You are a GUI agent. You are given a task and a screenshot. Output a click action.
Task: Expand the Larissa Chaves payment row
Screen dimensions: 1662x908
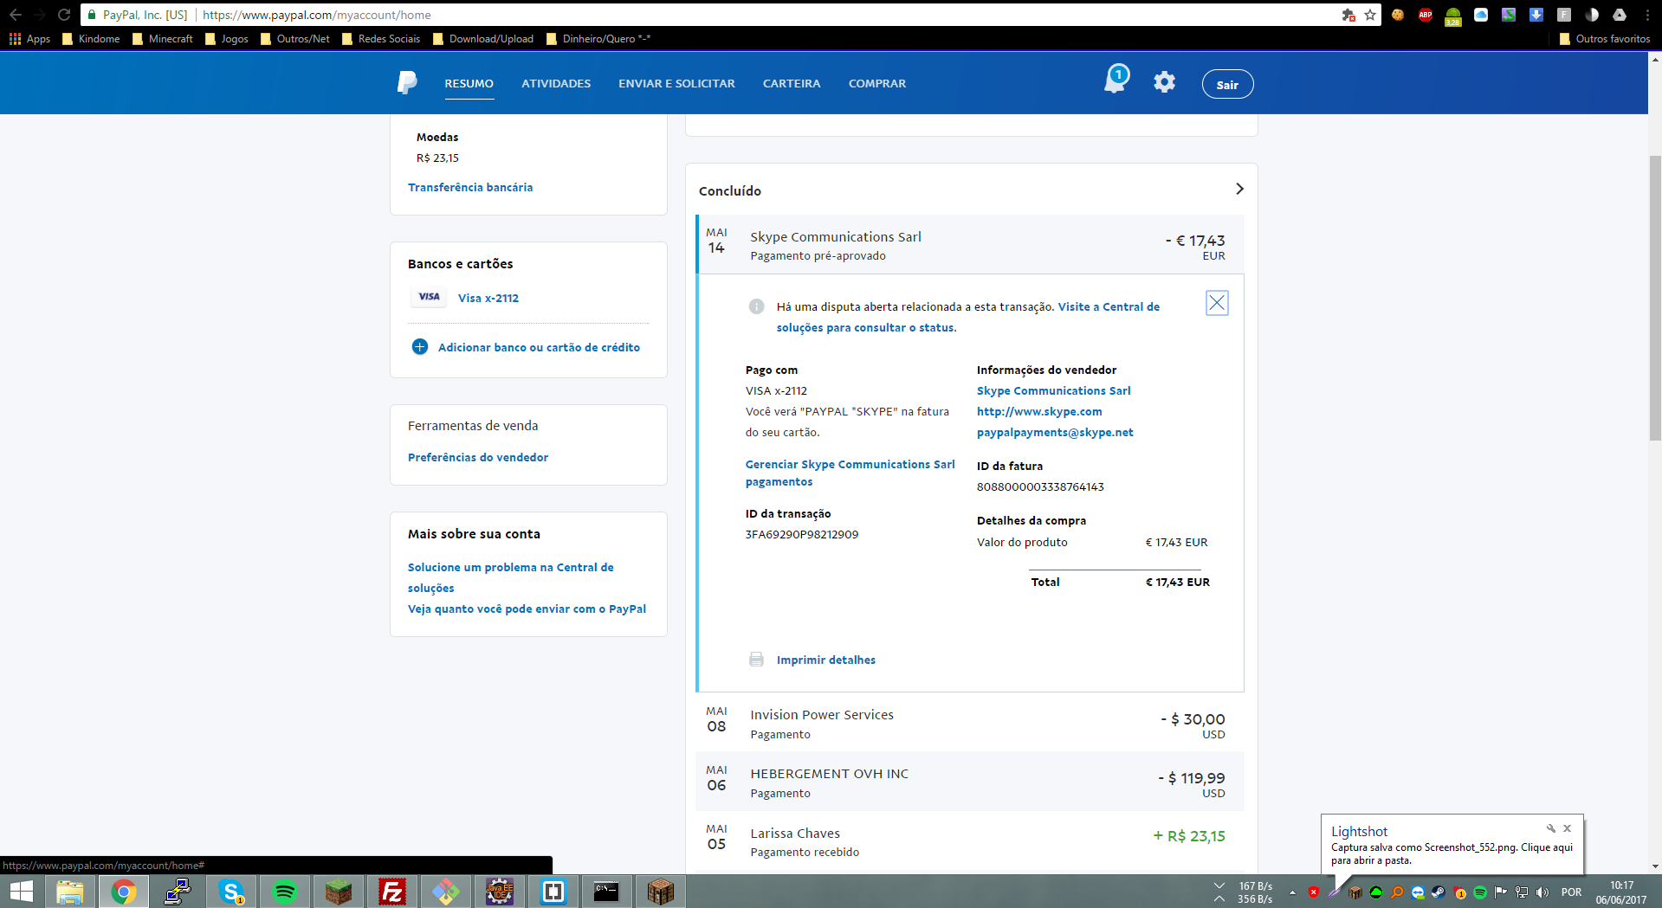970,840
